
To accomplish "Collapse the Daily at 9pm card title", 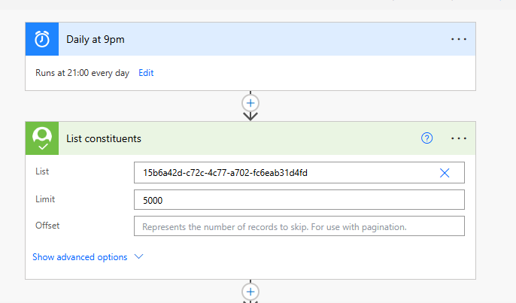I will pyautogui.click(x=96, y=40).
